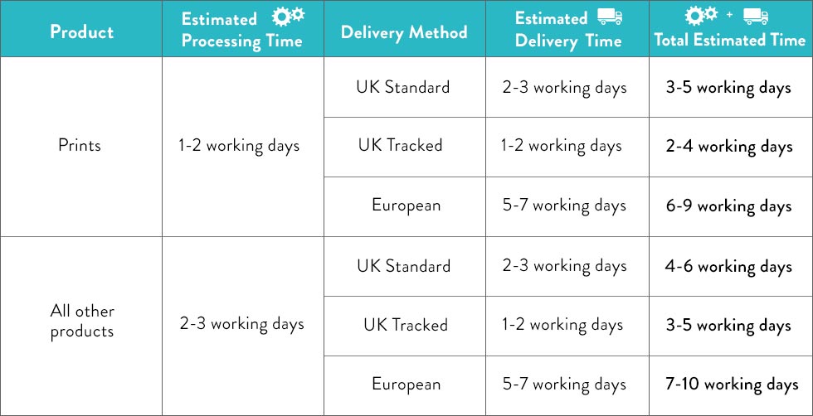Click the gears icon beside Estimated Processing Time
Screen dimensions: 813x416
tap(289, 16)
